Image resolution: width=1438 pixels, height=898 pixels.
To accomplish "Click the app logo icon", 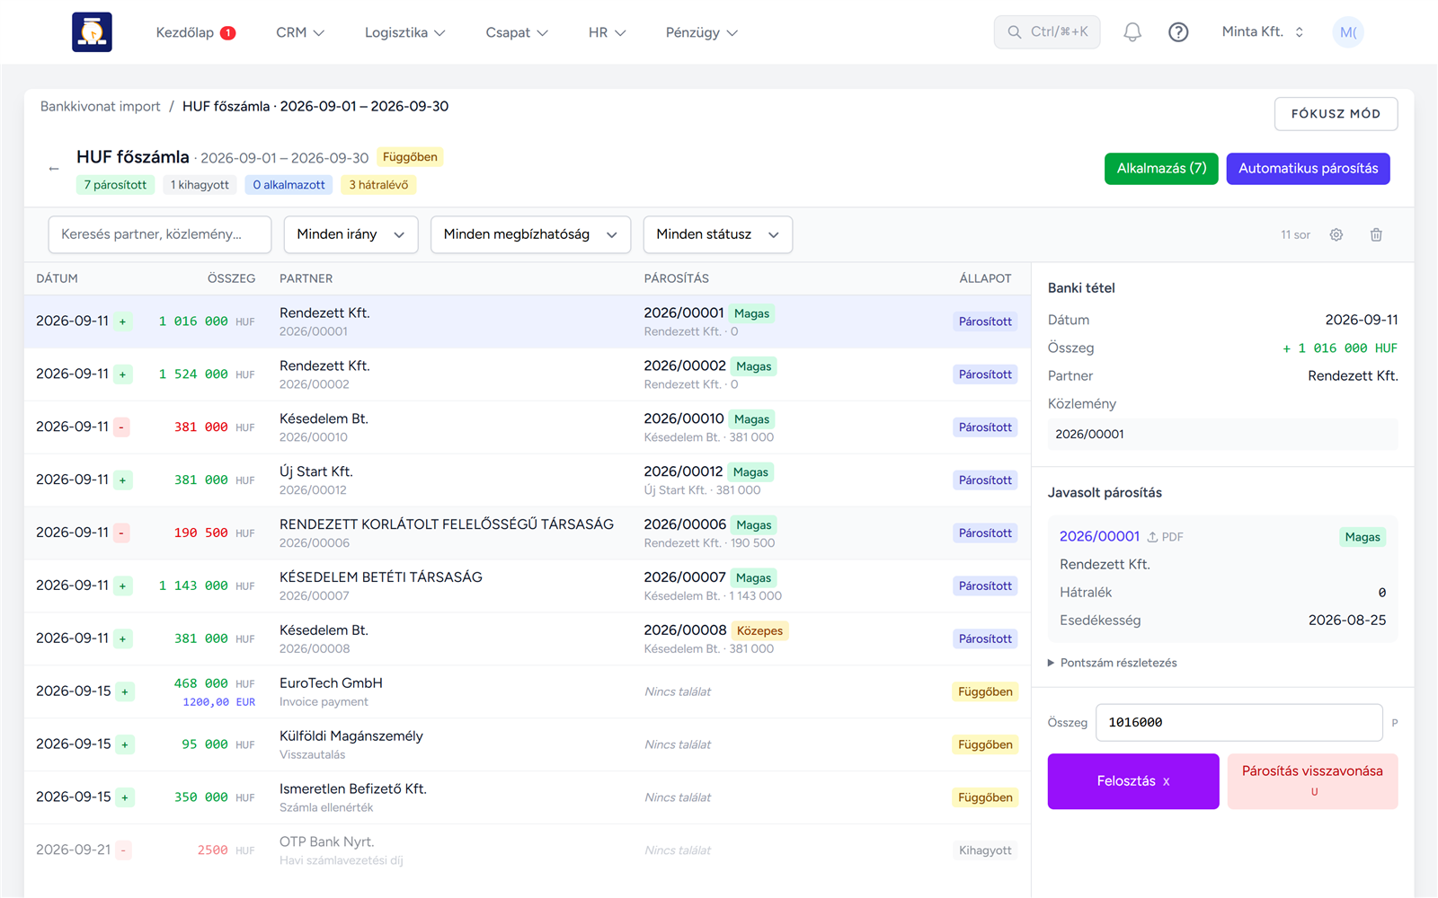I will 92,32.
